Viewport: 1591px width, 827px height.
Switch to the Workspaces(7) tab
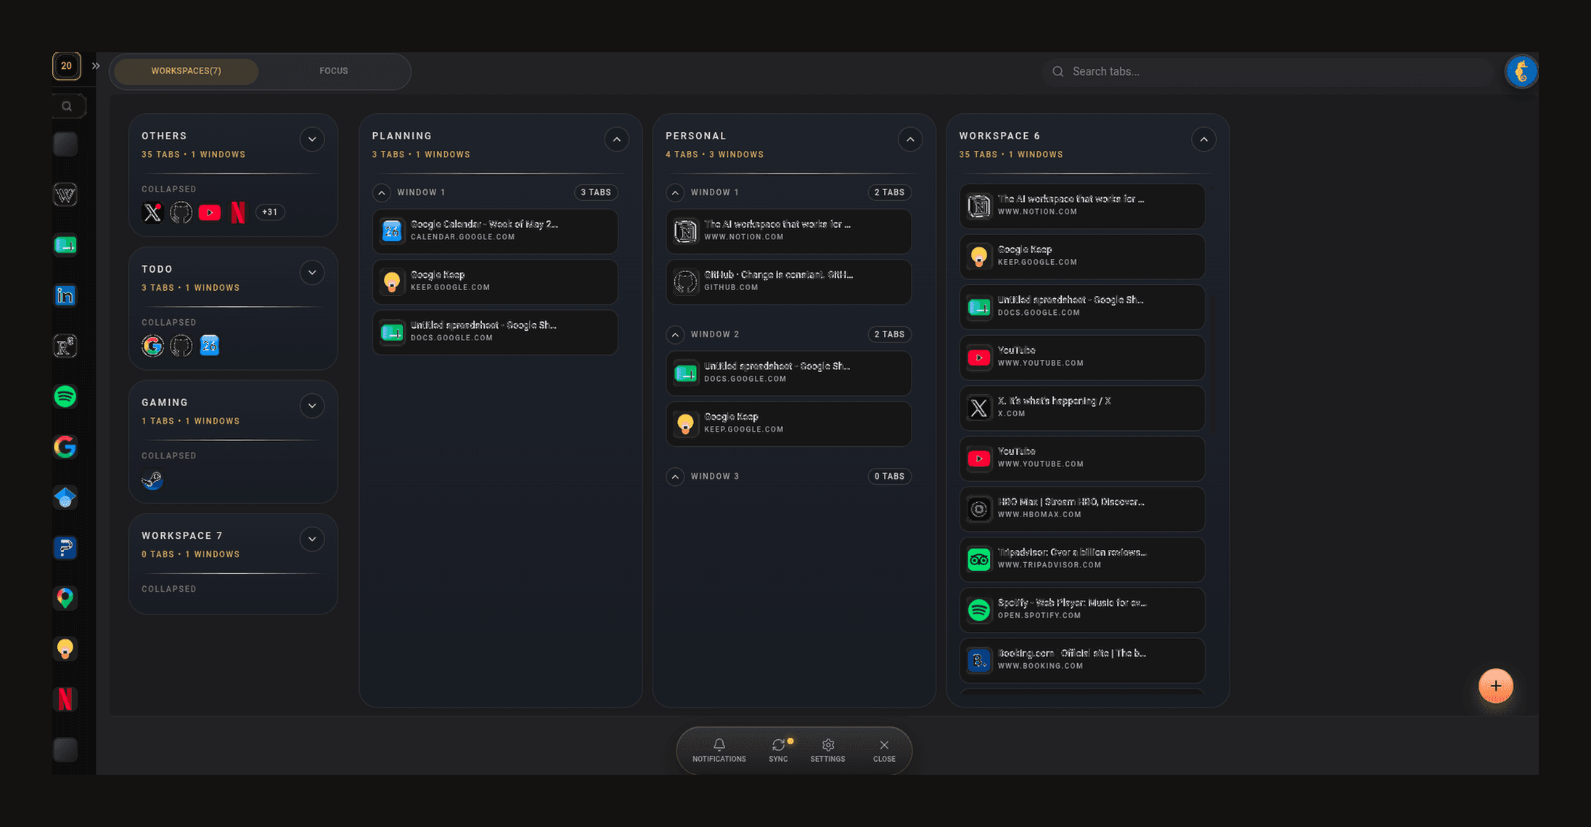click(186, 71)
